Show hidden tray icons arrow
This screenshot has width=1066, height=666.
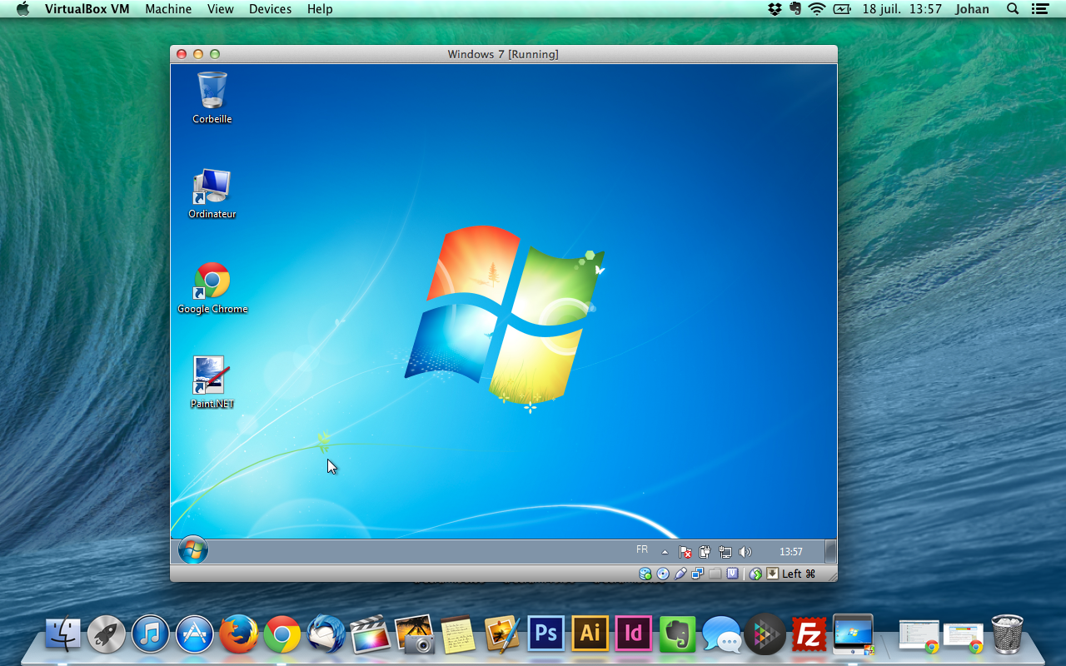pos(665,552)
